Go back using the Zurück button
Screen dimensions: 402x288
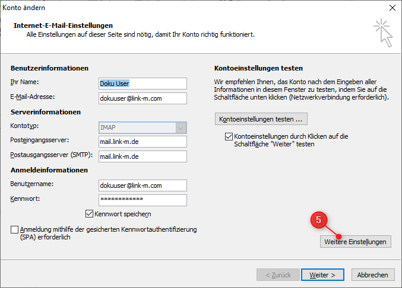coord(277,275)
